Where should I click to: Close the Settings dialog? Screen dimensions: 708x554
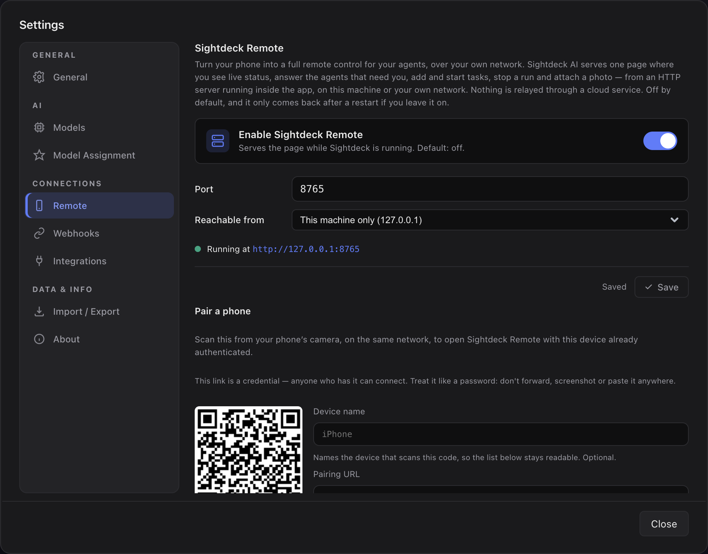[x=664, y=524]
